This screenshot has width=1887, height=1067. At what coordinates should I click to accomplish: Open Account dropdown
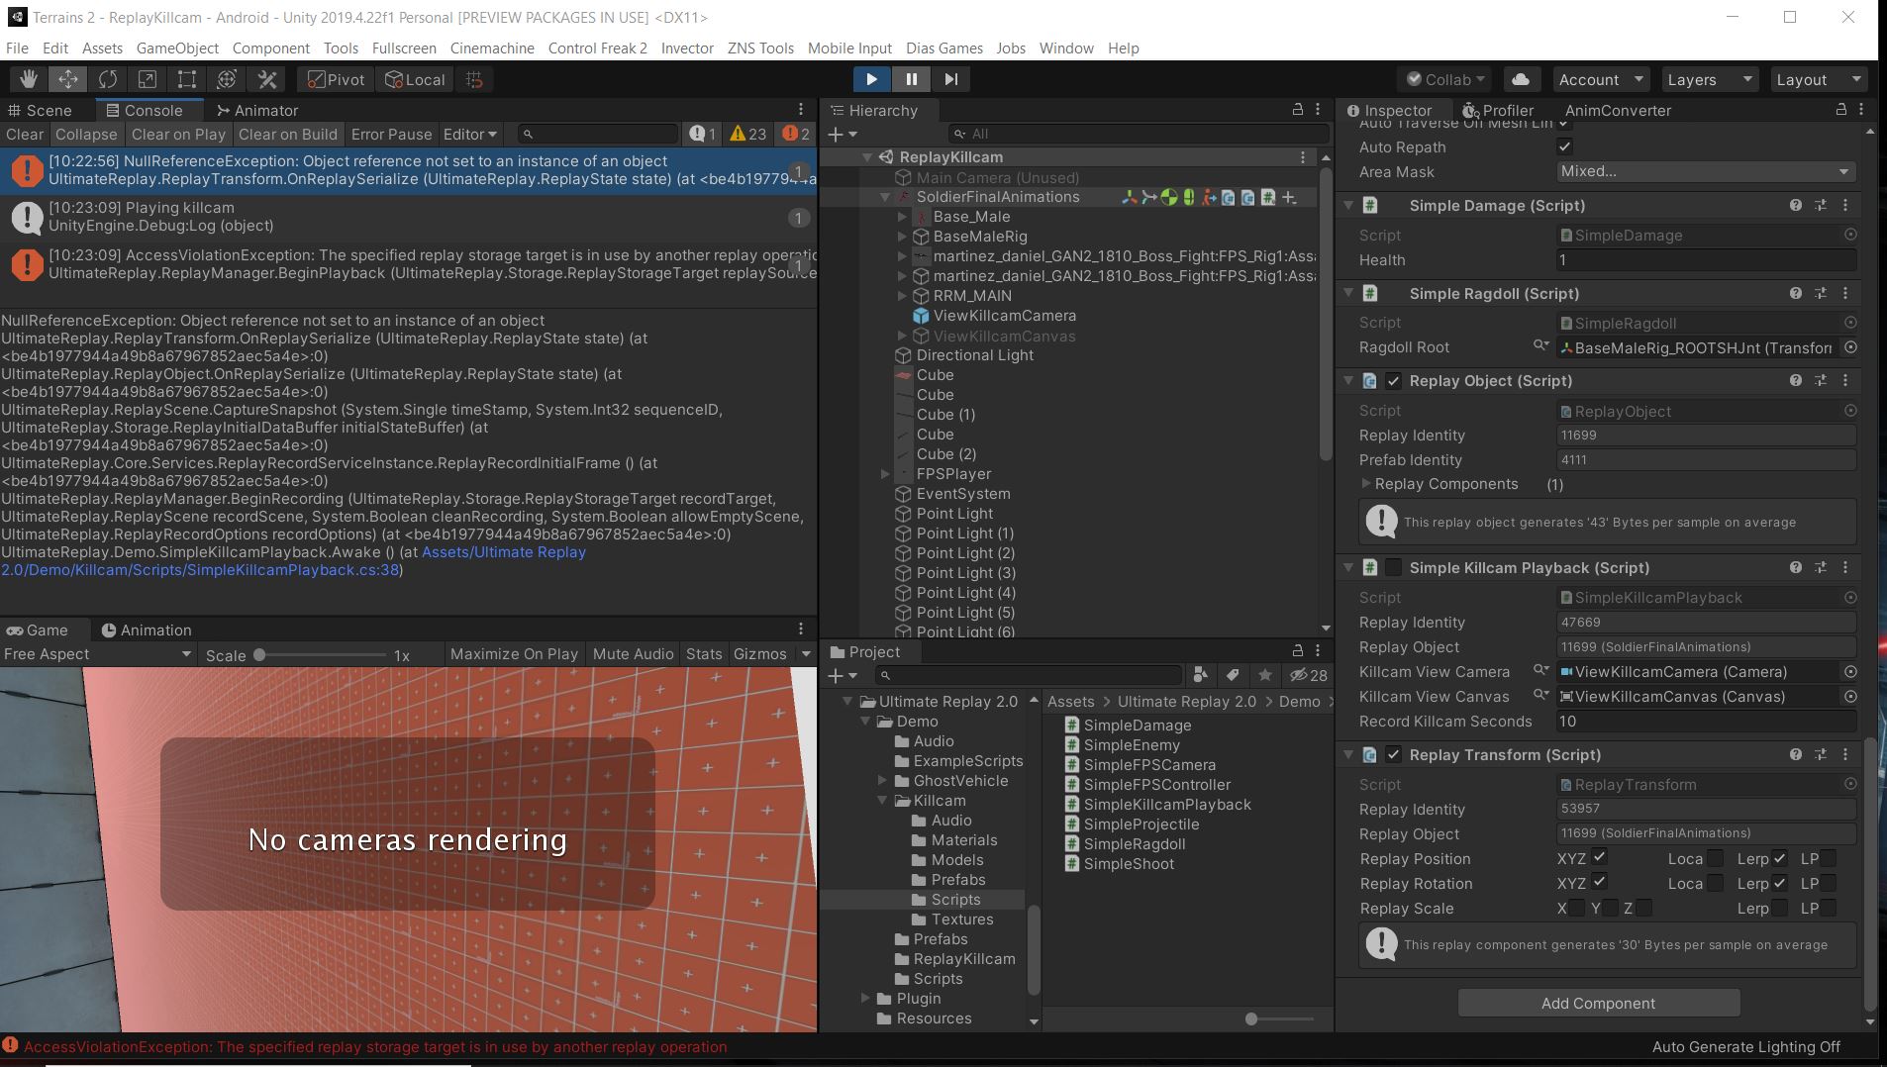click(1600, 79)
